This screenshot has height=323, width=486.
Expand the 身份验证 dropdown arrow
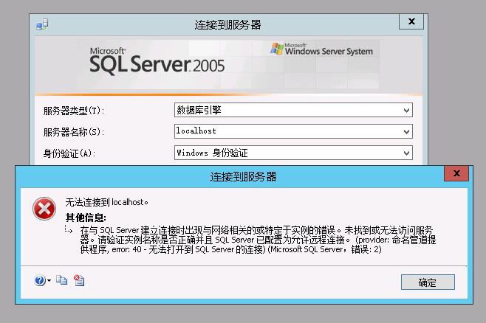(x=406, y=153)
